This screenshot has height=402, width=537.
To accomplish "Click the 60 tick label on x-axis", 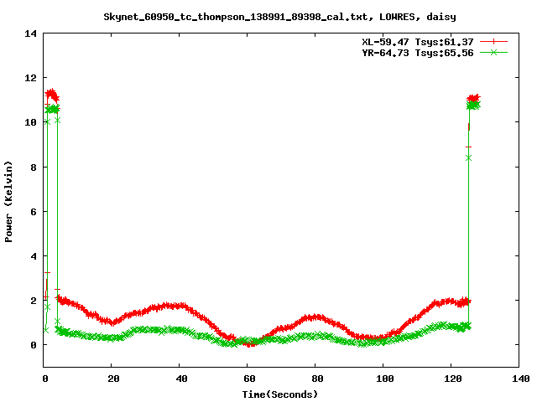I will tap(248, 379).
